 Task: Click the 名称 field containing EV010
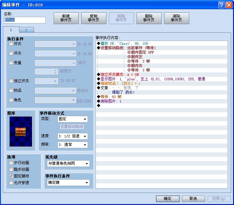click(25, 20)
